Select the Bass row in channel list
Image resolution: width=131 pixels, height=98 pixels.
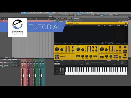(x=6, y=63)
